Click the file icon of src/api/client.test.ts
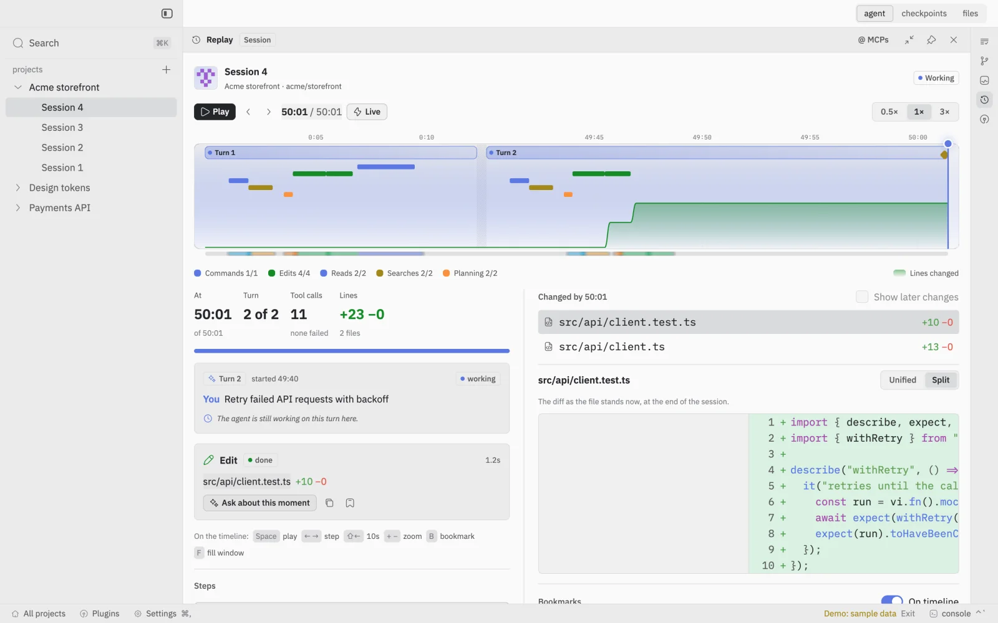This screenshot has height=623, width=998. click(548, 322)
